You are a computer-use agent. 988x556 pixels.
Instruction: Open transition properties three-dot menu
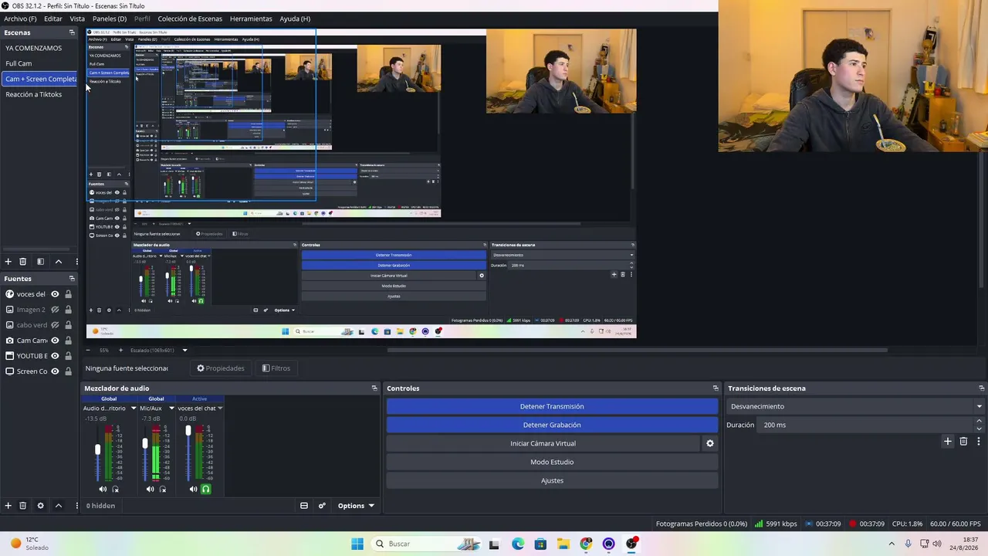coord(978,442)
